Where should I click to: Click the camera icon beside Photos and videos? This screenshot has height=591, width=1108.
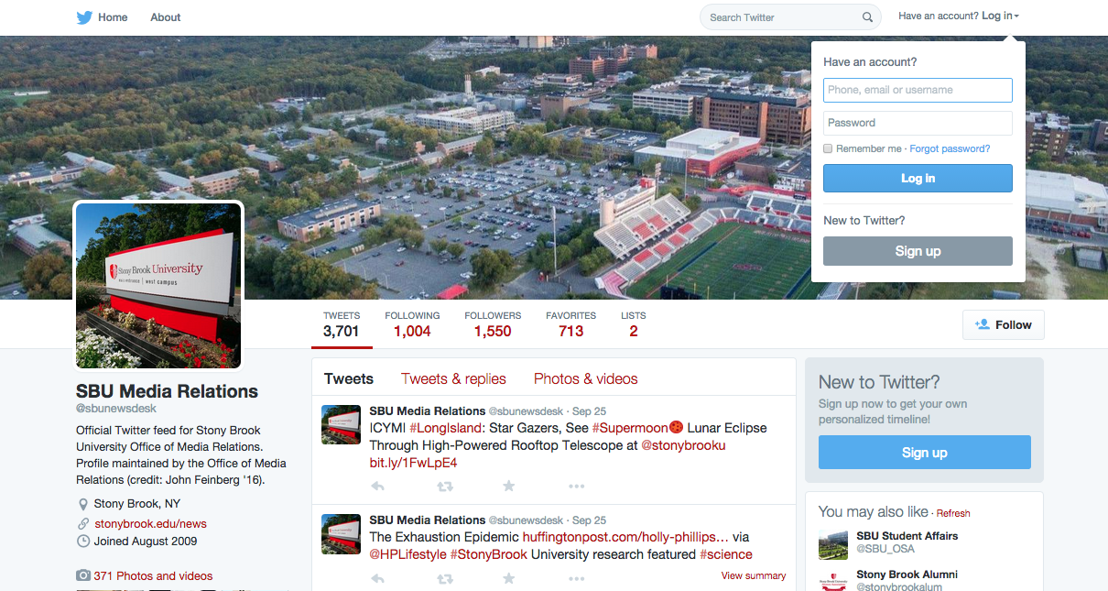coord(83,576)
